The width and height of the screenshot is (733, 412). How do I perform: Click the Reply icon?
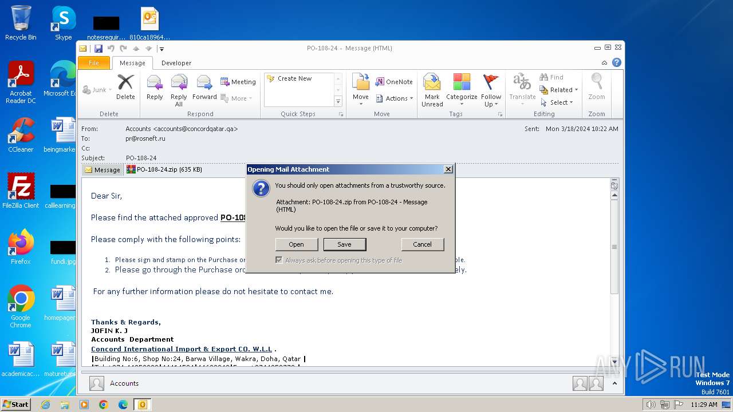click(x=155, y=88)
